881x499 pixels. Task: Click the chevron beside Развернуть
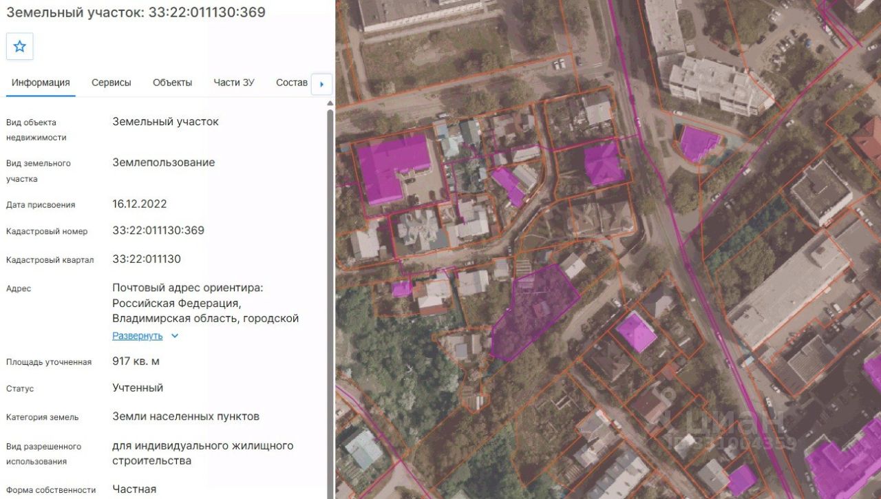coord(175,336)
